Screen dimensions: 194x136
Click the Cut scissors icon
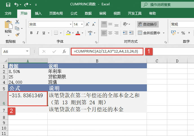point(17,22)
